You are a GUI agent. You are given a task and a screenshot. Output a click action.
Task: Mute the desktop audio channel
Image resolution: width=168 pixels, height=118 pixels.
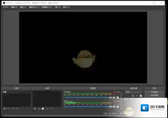(x=114, y=98)
